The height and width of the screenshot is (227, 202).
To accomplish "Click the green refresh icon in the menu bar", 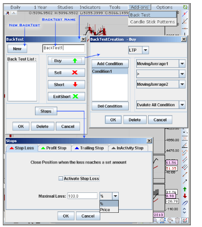I will click(x=185, y=7).
